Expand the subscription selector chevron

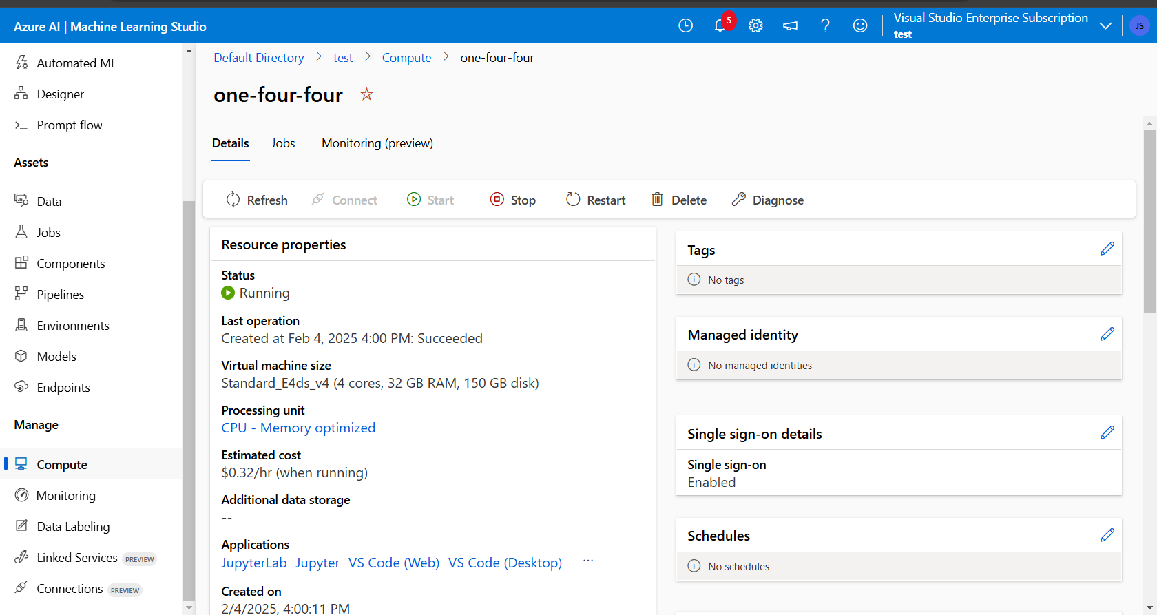[1105, 25]
